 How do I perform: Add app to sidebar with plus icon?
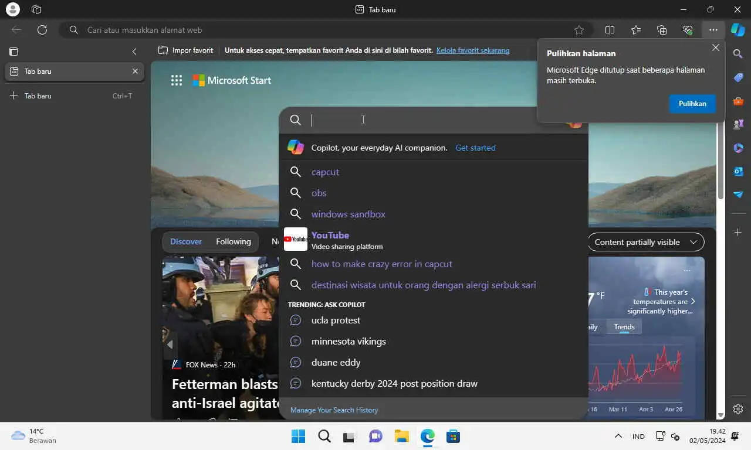coord(738,233)
